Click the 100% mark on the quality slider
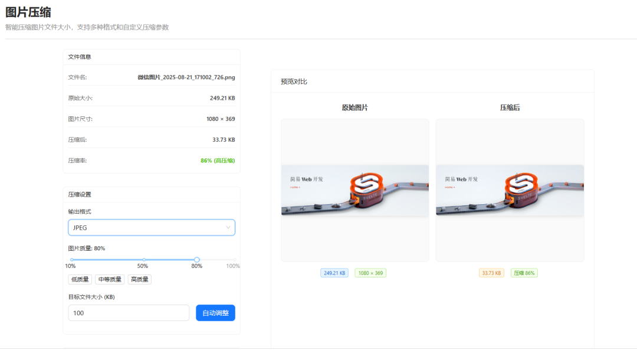The width and height of the screenshot is (637, 350). tap(234, 259)
